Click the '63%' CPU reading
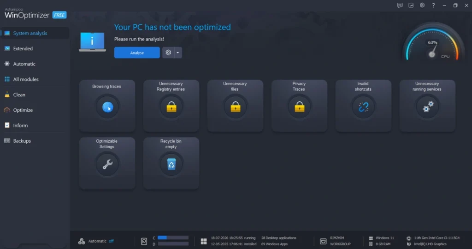Screen dimensions: 472x249 pyautogui.click(x=432, y=42)
